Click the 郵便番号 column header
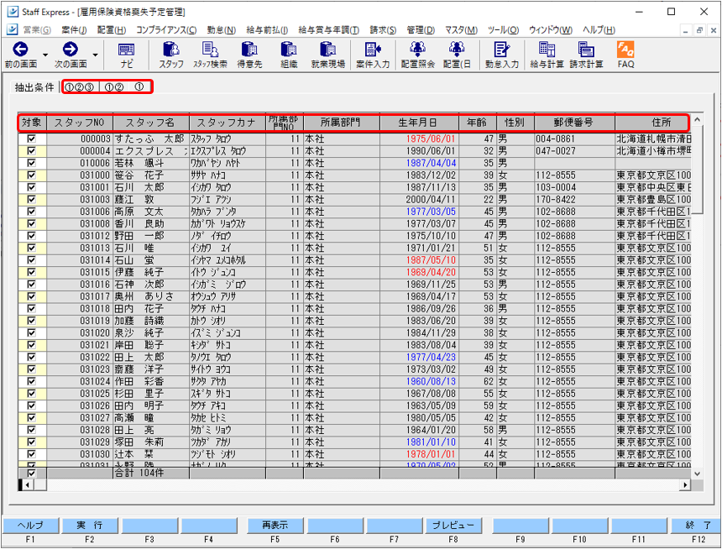Viewport: 722px width, 549px height. [574, 123]
